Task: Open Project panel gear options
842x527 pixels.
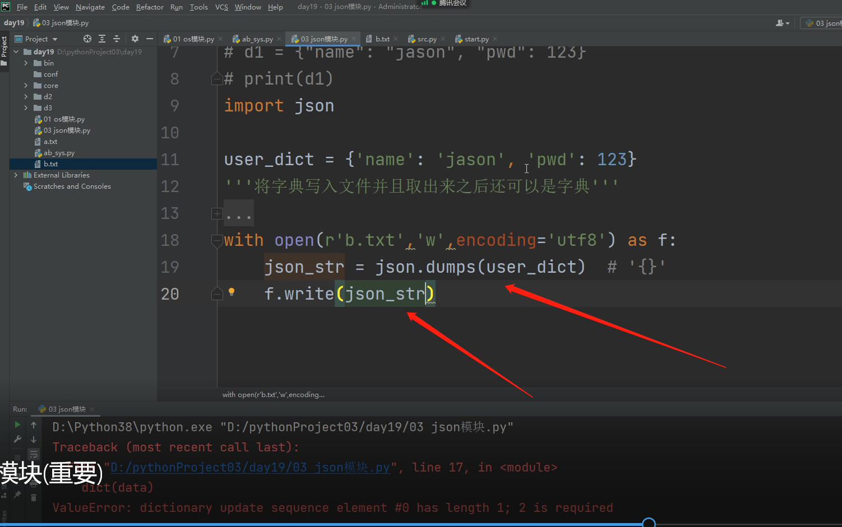Action: point(135,39)
